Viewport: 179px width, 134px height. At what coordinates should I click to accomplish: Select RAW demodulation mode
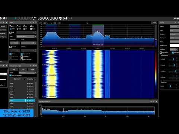click(32, 29)
